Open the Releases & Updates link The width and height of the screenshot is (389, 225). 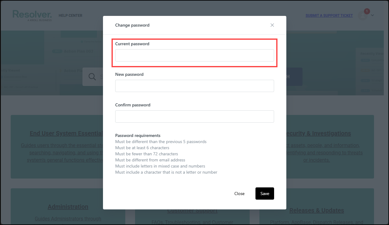(317, 210)
